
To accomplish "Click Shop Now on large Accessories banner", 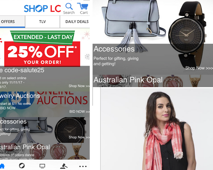I will tap(199, 68).
